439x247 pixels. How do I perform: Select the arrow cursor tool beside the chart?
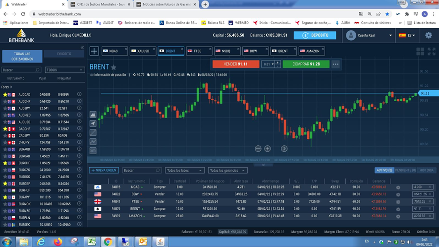(93, 123)
